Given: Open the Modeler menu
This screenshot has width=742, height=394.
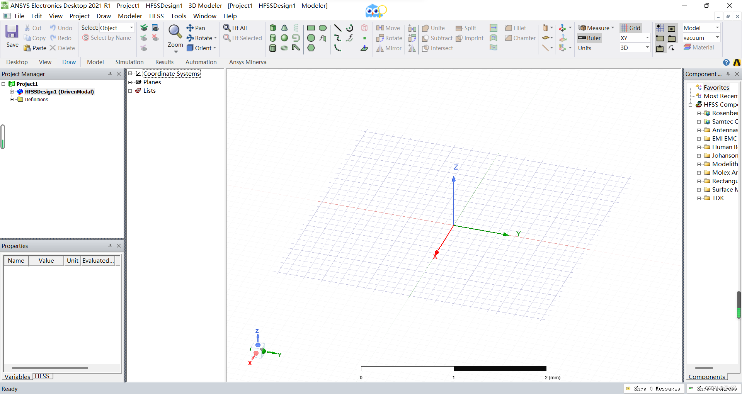Looking at the screenshot, I should (x=130, y=16).
